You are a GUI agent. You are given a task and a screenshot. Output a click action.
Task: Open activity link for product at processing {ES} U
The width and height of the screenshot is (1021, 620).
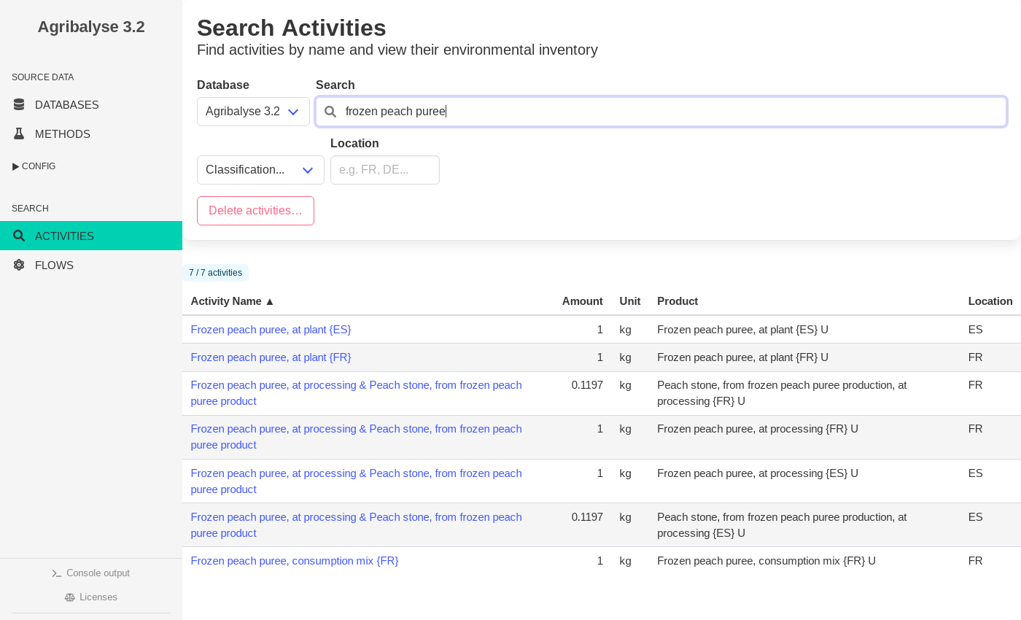coord(356,481)
